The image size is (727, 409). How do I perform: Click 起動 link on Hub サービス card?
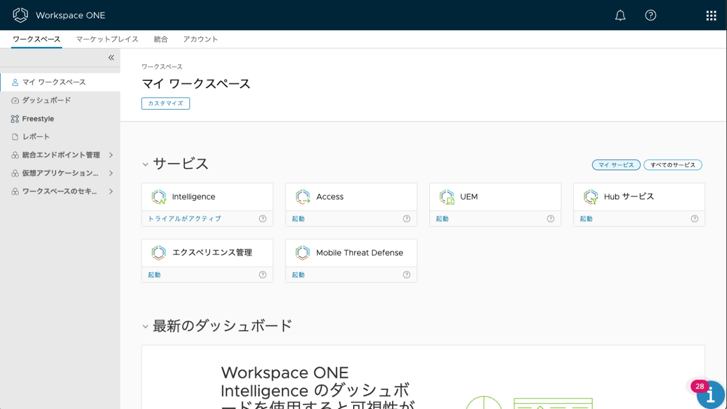[x=586, y=219]
